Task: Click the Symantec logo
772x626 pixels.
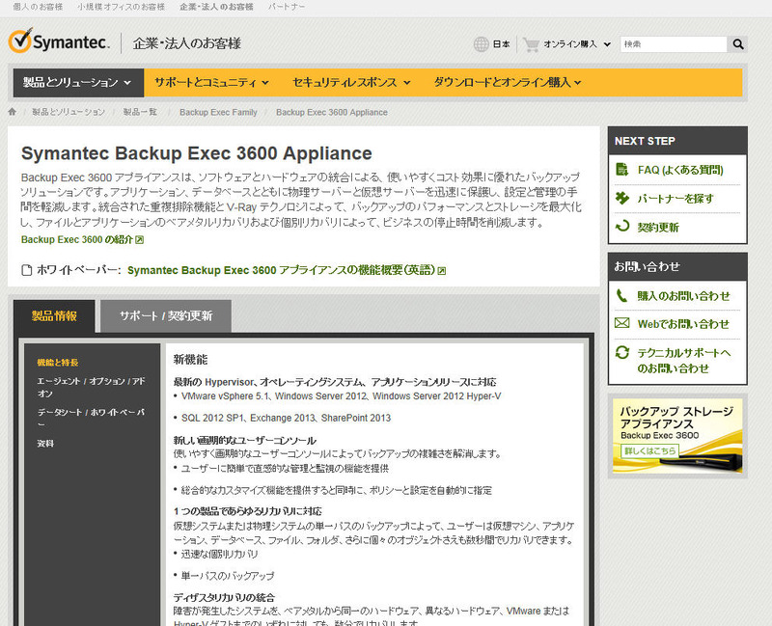Action: 60,42
